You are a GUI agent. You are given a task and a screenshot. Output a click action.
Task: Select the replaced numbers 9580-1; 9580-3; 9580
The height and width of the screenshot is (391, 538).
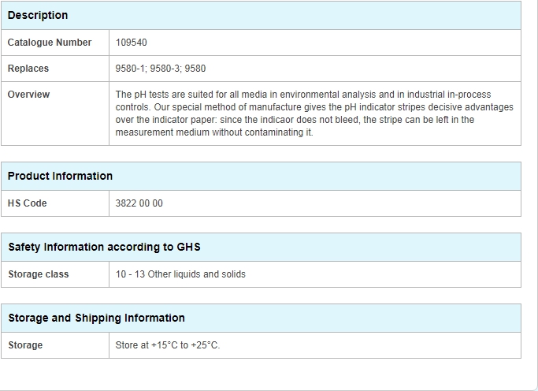point(160,69)
